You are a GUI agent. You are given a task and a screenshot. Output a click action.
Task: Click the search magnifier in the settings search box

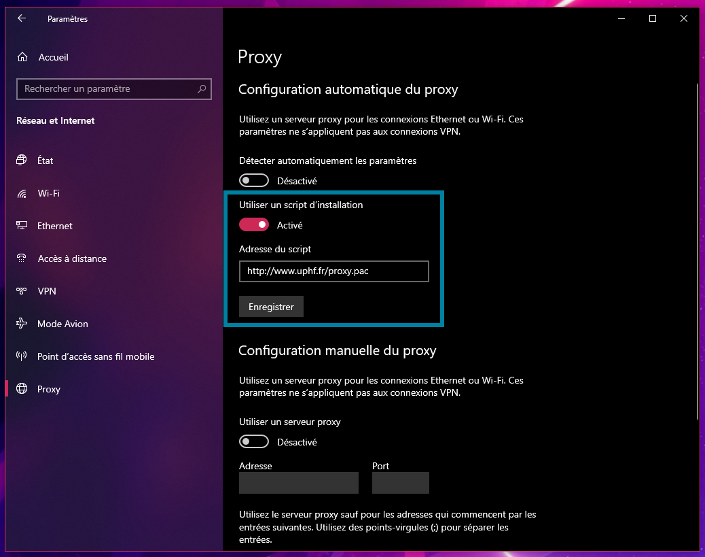point(202,89)
